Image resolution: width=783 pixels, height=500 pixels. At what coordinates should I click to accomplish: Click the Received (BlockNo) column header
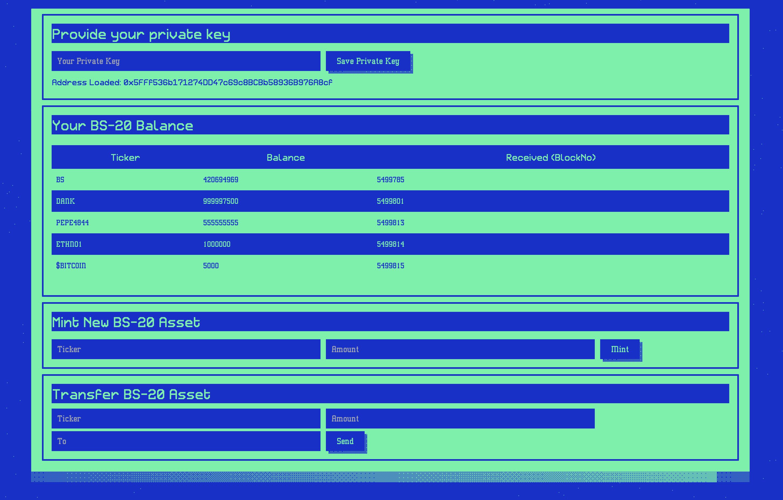pyautogui.click(x=551, y=157)
